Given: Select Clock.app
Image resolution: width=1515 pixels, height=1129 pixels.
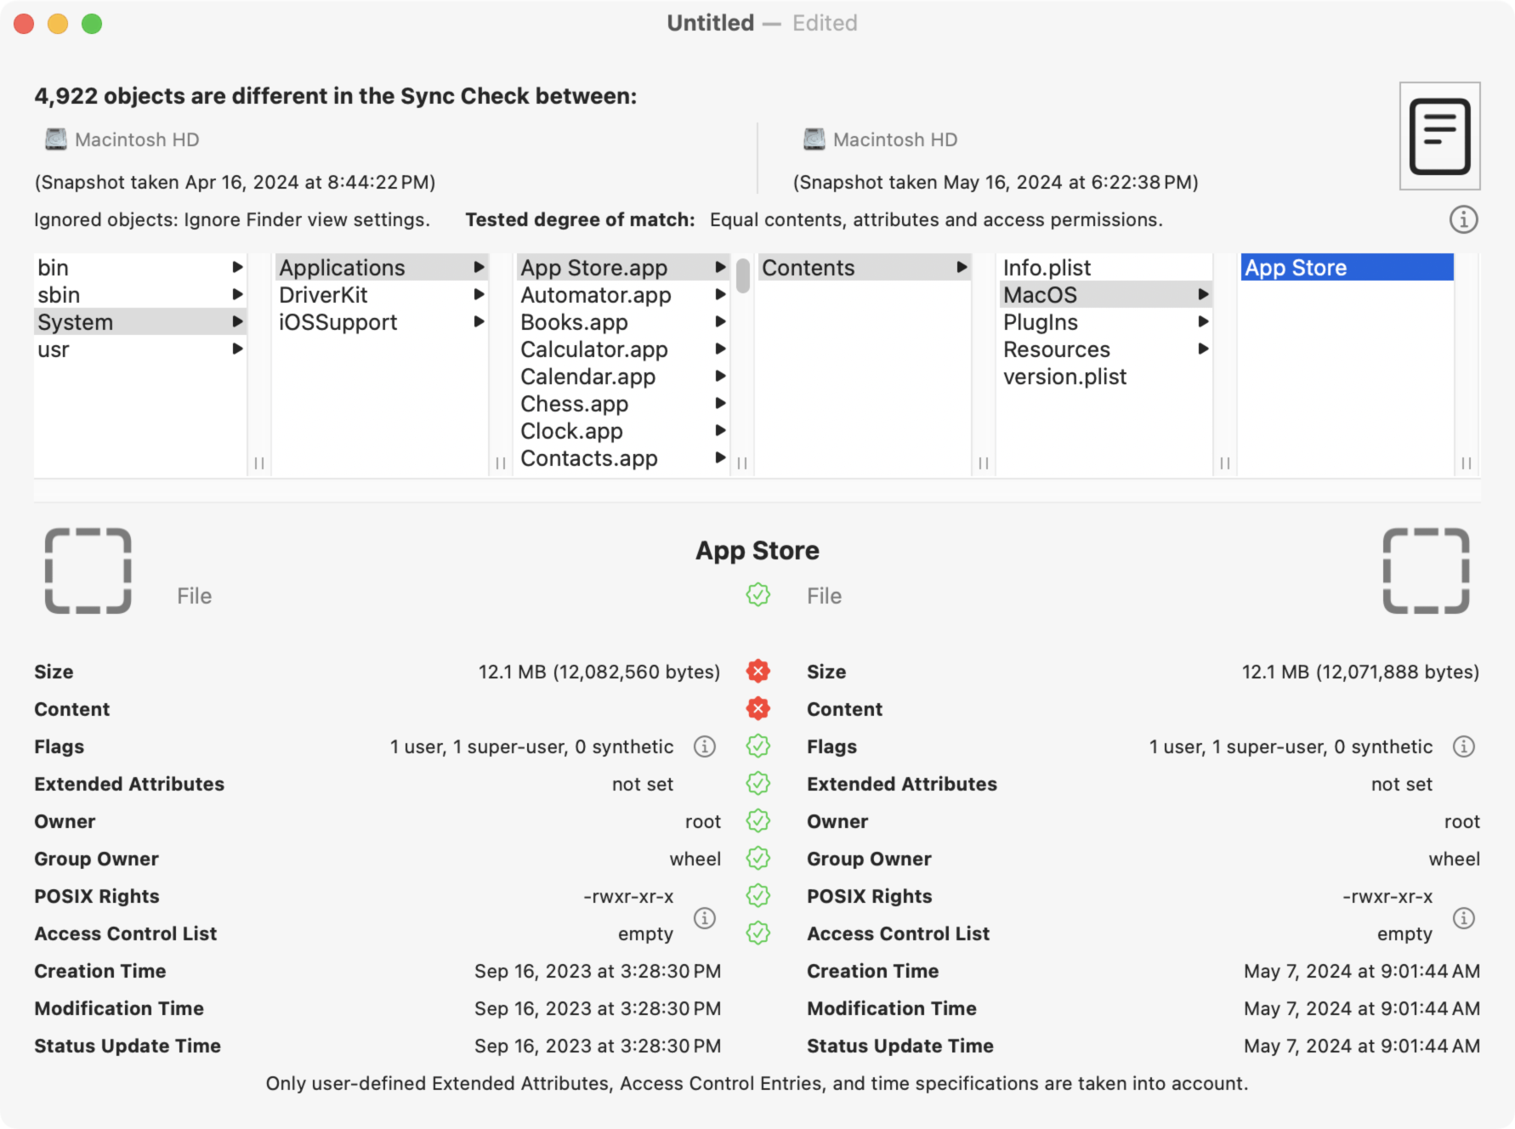Looking at the screenshot, I should coord(623,431).
